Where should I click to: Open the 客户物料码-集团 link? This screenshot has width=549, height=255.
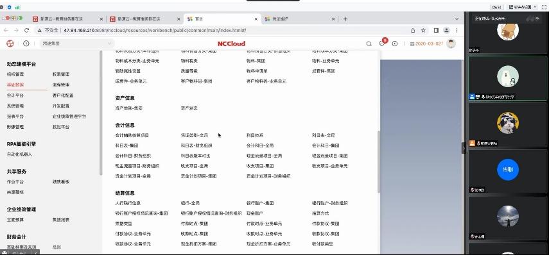click(196, 81)
